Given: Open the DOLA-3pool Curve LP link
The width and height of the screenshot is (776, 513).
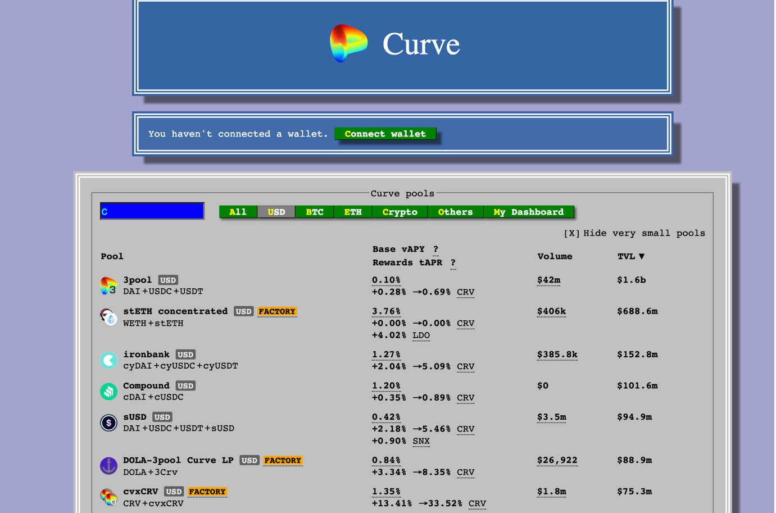Looking at the screenshot, I should tap(178, 460).
